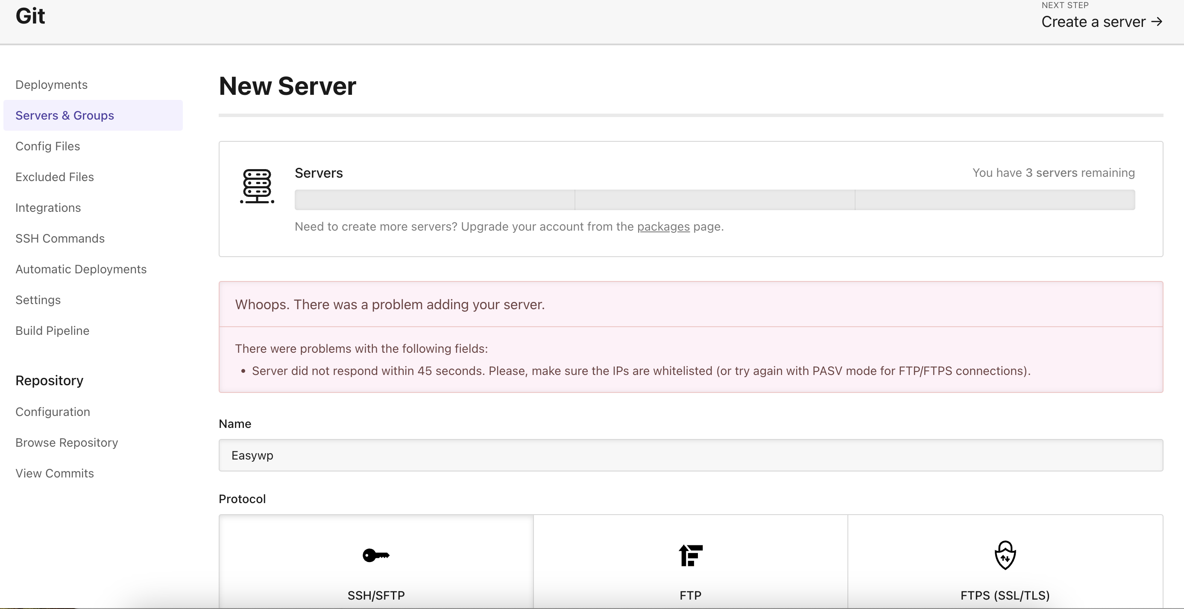
Task: Open the Config Files menu item
Action: [47, 145]
